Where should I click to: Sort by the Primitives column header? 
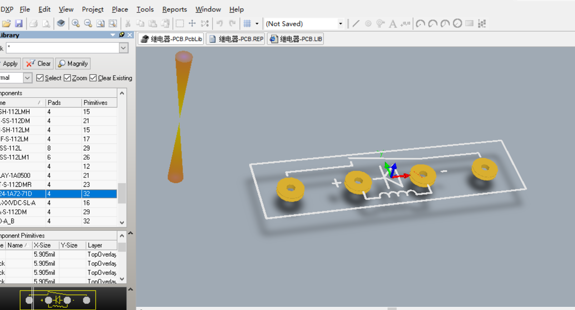(99, 102)
